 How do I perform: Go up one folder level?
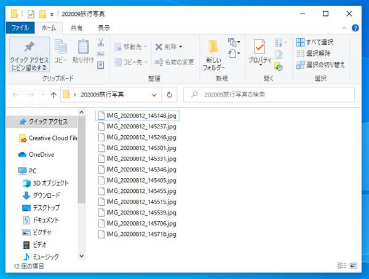[54, 95]
